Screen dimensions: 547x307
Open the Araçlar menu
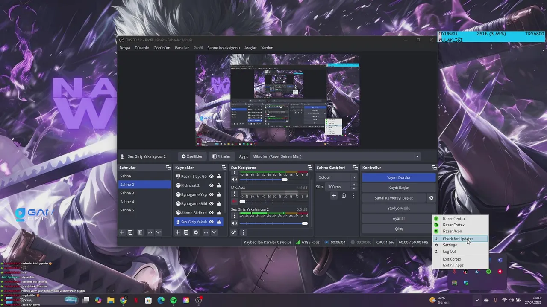[x=250, y=48]
